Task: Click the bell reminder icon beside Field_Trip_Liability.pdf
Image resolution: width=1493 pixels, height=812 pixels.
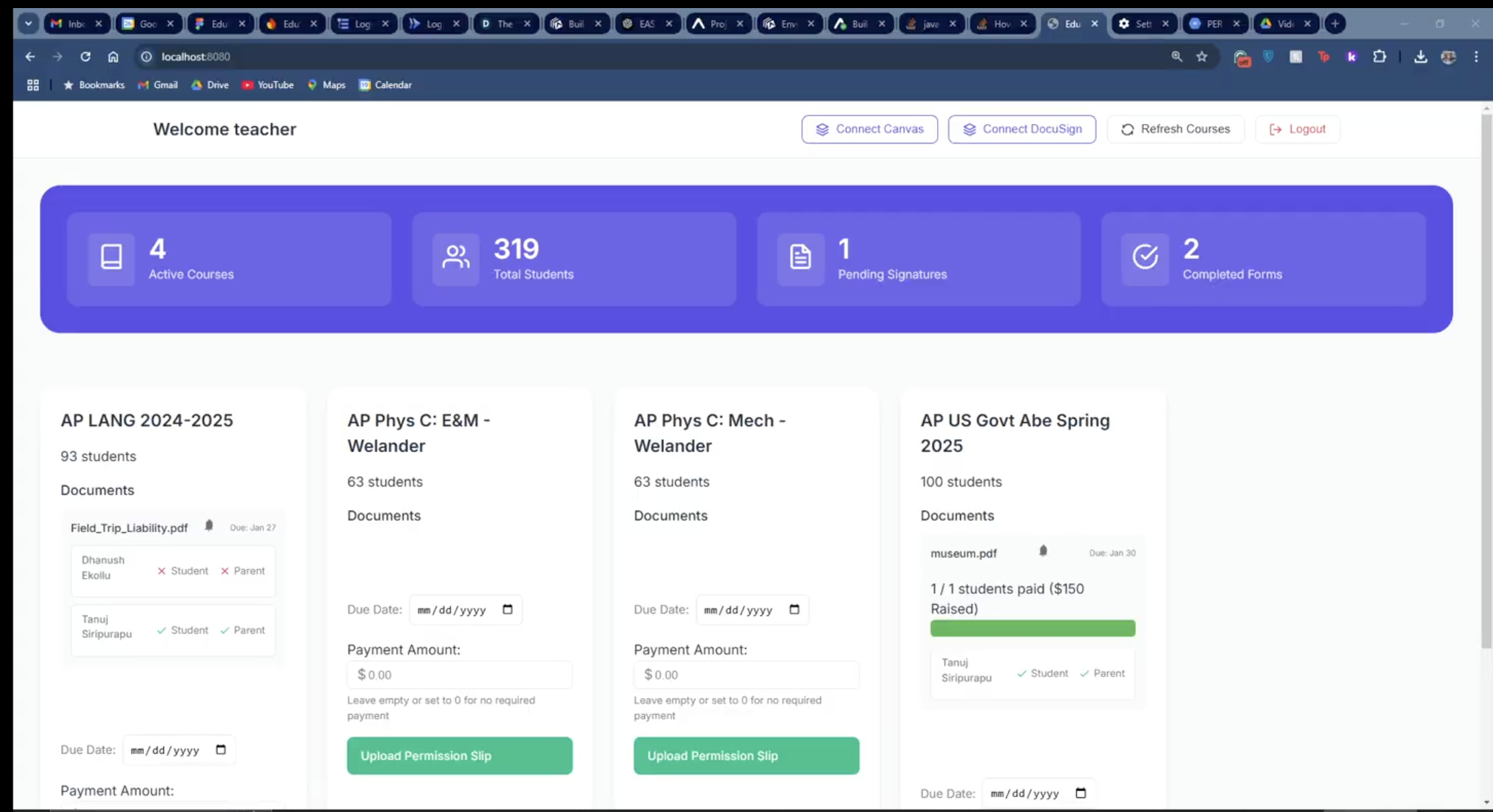Action: [x=209, y=525]
